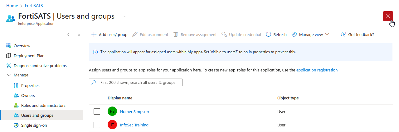Open the Got feedback? link

[x=361, y=34]
